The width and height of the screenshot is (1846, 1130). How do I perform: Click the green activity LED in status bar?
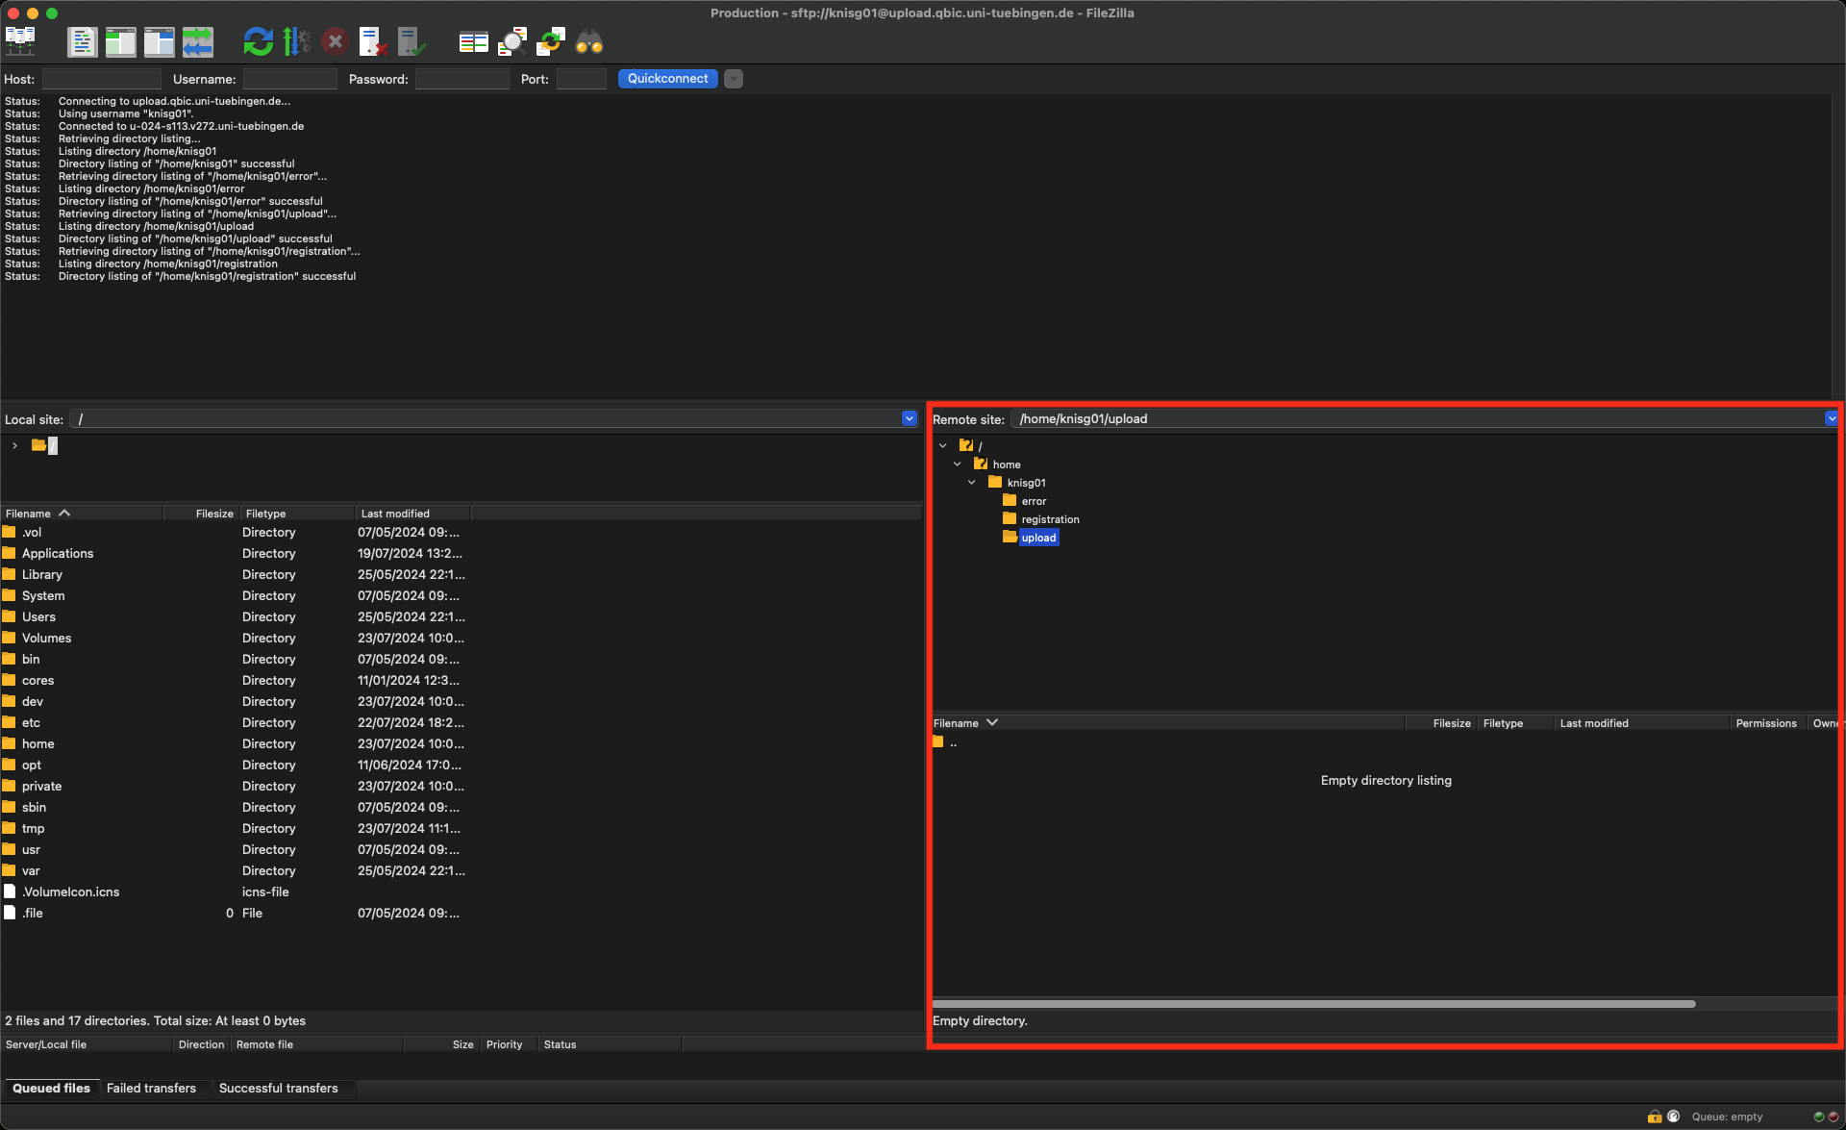(1818, 1117)
